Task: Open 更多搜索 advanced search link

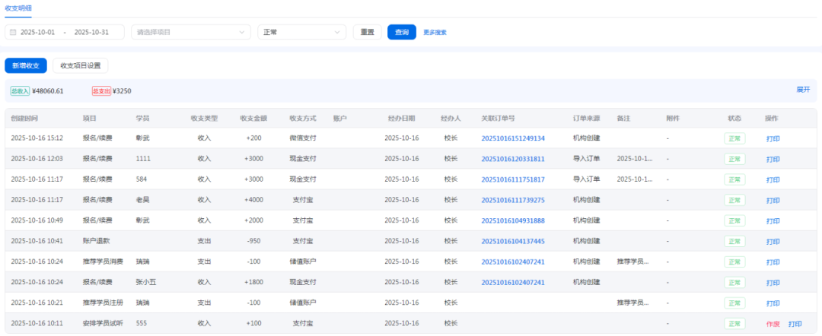Action: click(435, 33)
